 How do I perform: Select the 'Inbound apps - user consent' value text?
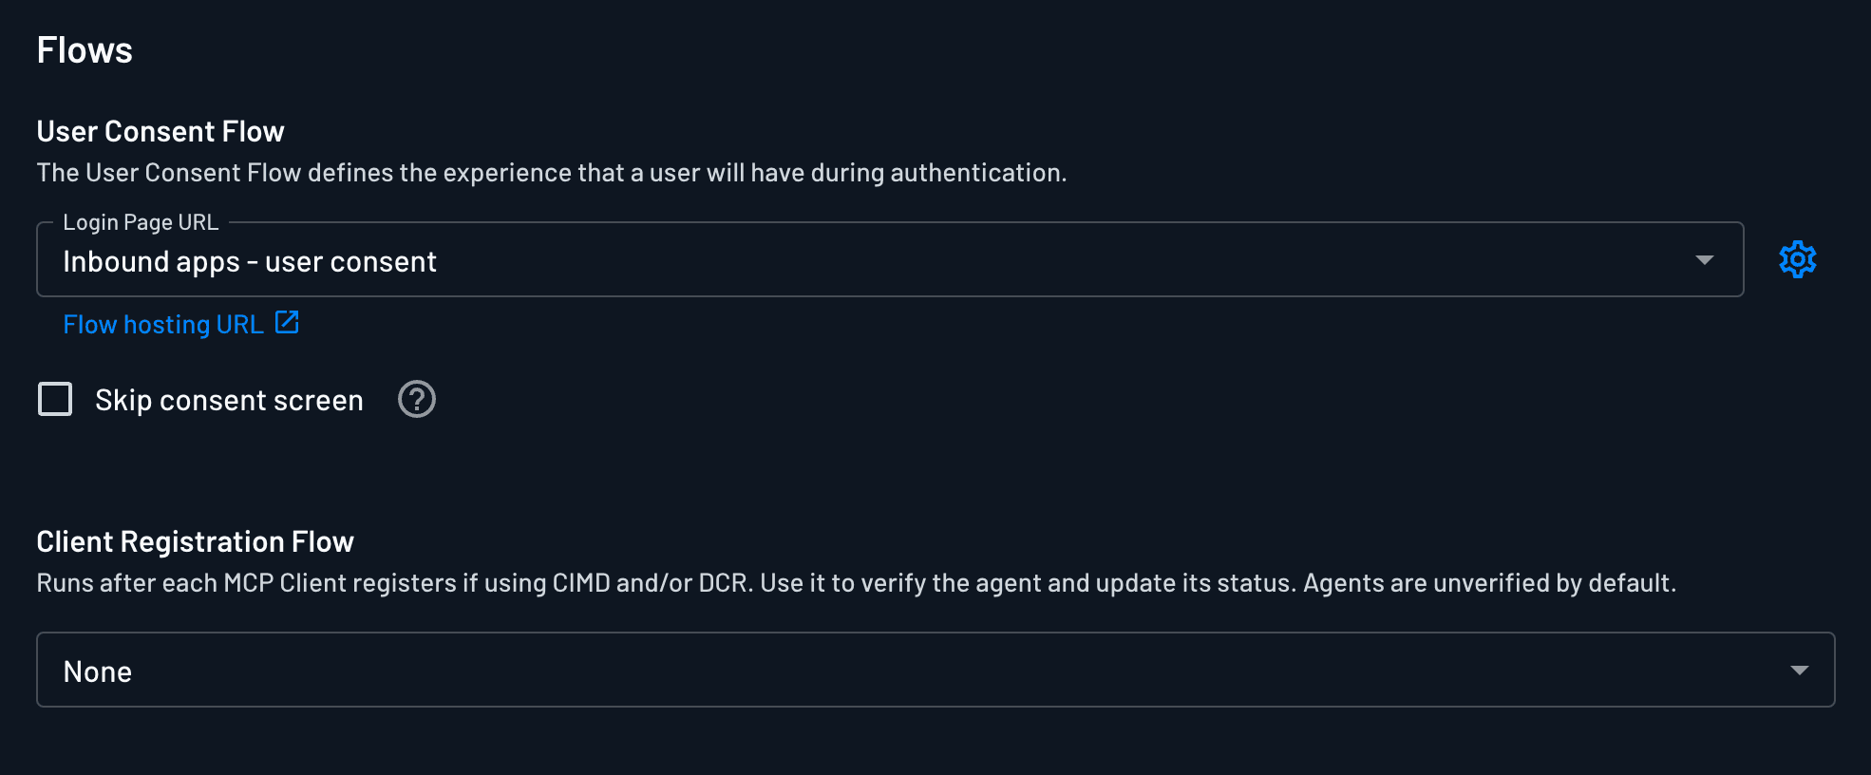click(x=250, y=262)
